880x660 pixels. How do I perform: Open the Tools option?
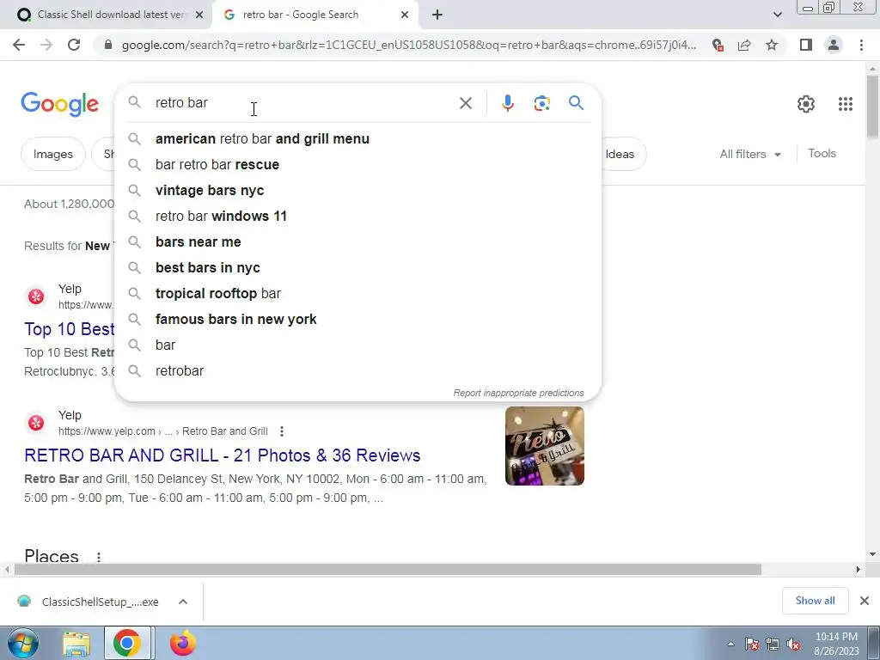pos(822,153)
